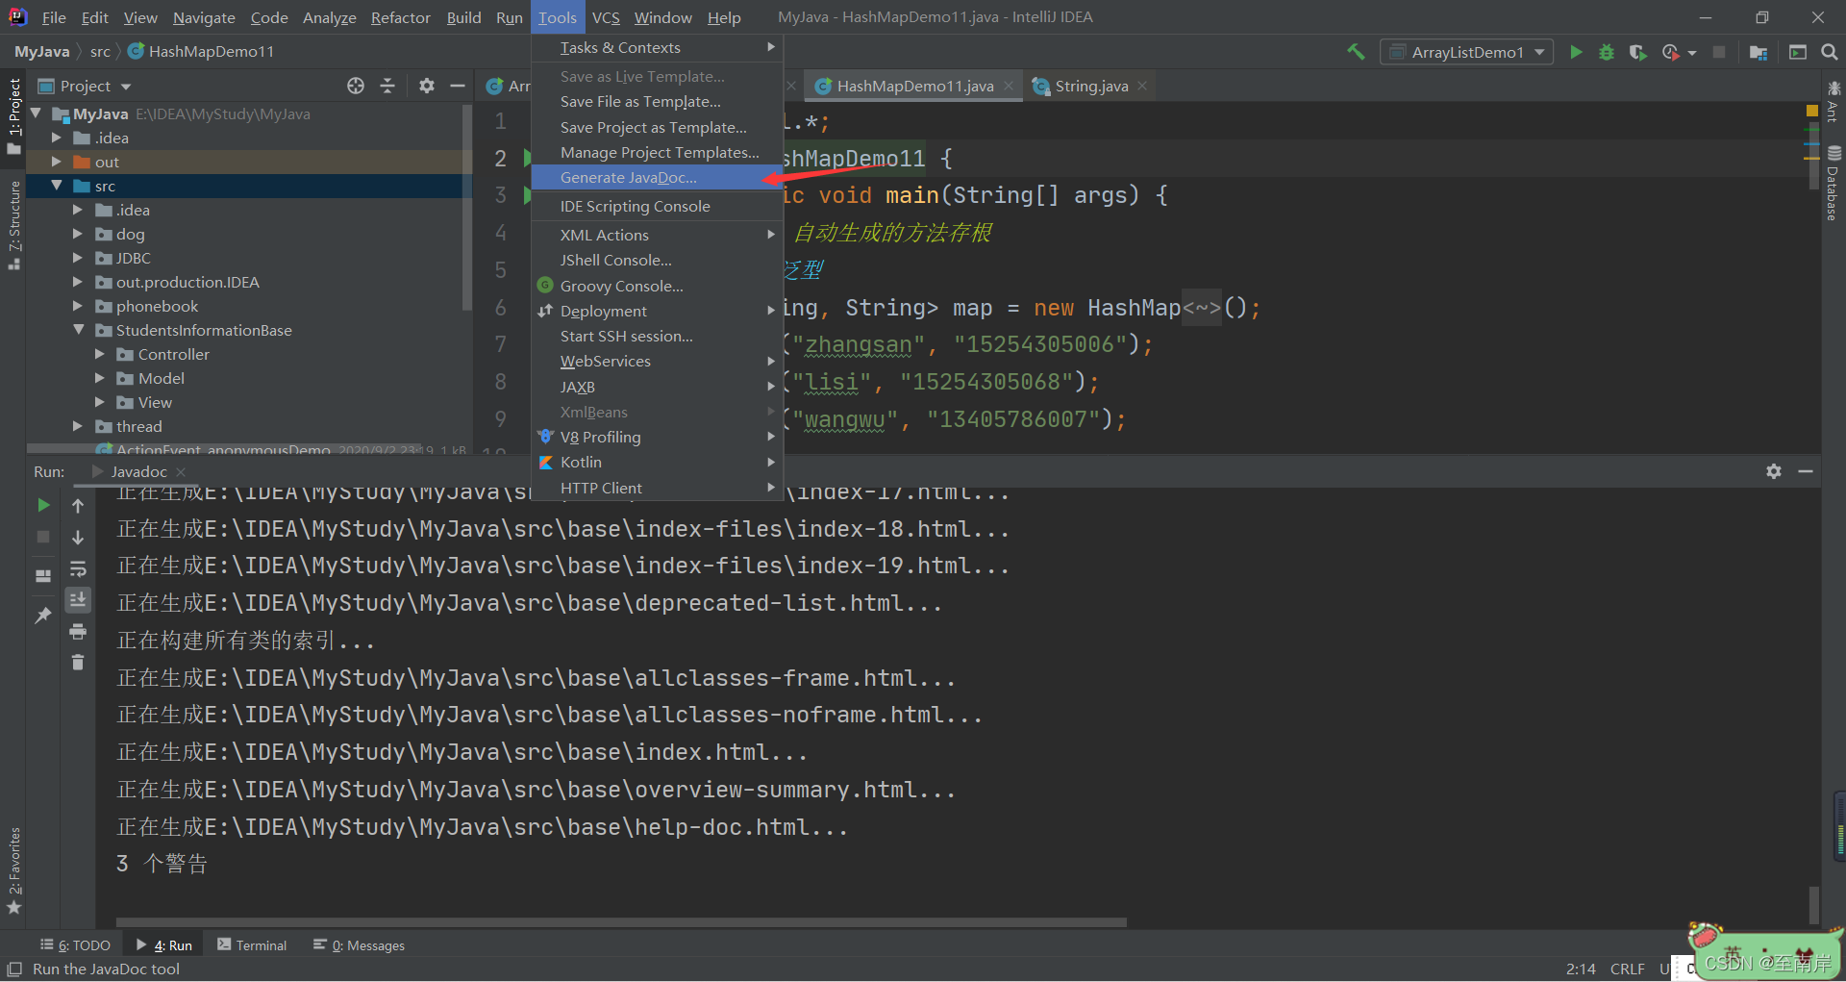This screenshot has height=982, width=1846.
Task: Click the green Run button in toolbar
Action: tap(1576, 52)
